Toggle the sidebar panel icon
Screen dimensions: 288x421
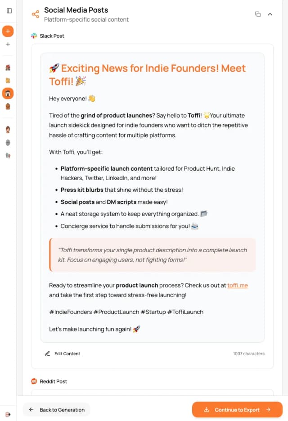coord(9,11)
